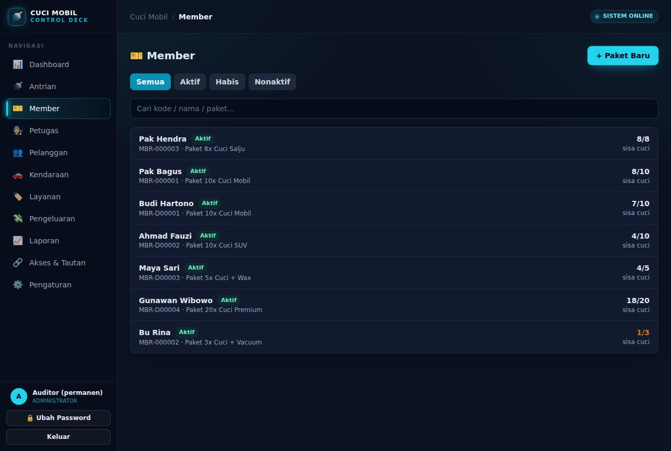Click the Cuci Mobil logo icon

pyautogui.click(x=17, y=17)
